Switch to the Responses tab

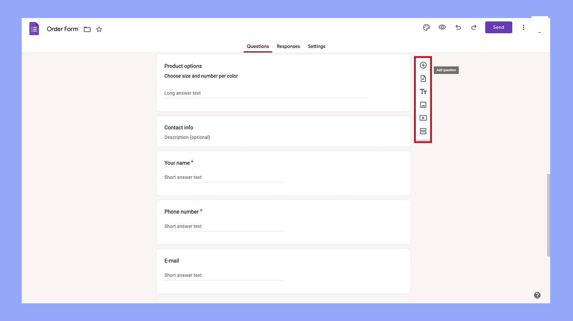[x=288, y=46]
